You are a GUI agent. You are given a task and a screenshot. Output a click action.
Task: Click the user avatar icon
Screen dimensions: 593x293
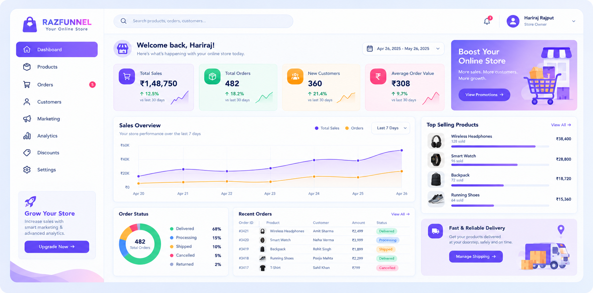click(x=513, y=21)
